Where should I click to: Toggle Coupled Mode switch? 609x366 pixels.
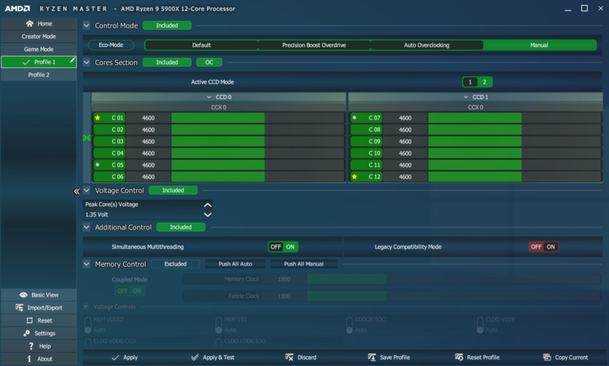[x=130, y=290]
